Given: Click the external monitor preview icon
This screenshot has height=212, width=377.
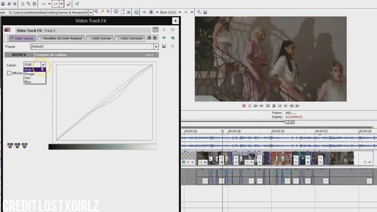Looking at the screenshot, I should [116, 12].
